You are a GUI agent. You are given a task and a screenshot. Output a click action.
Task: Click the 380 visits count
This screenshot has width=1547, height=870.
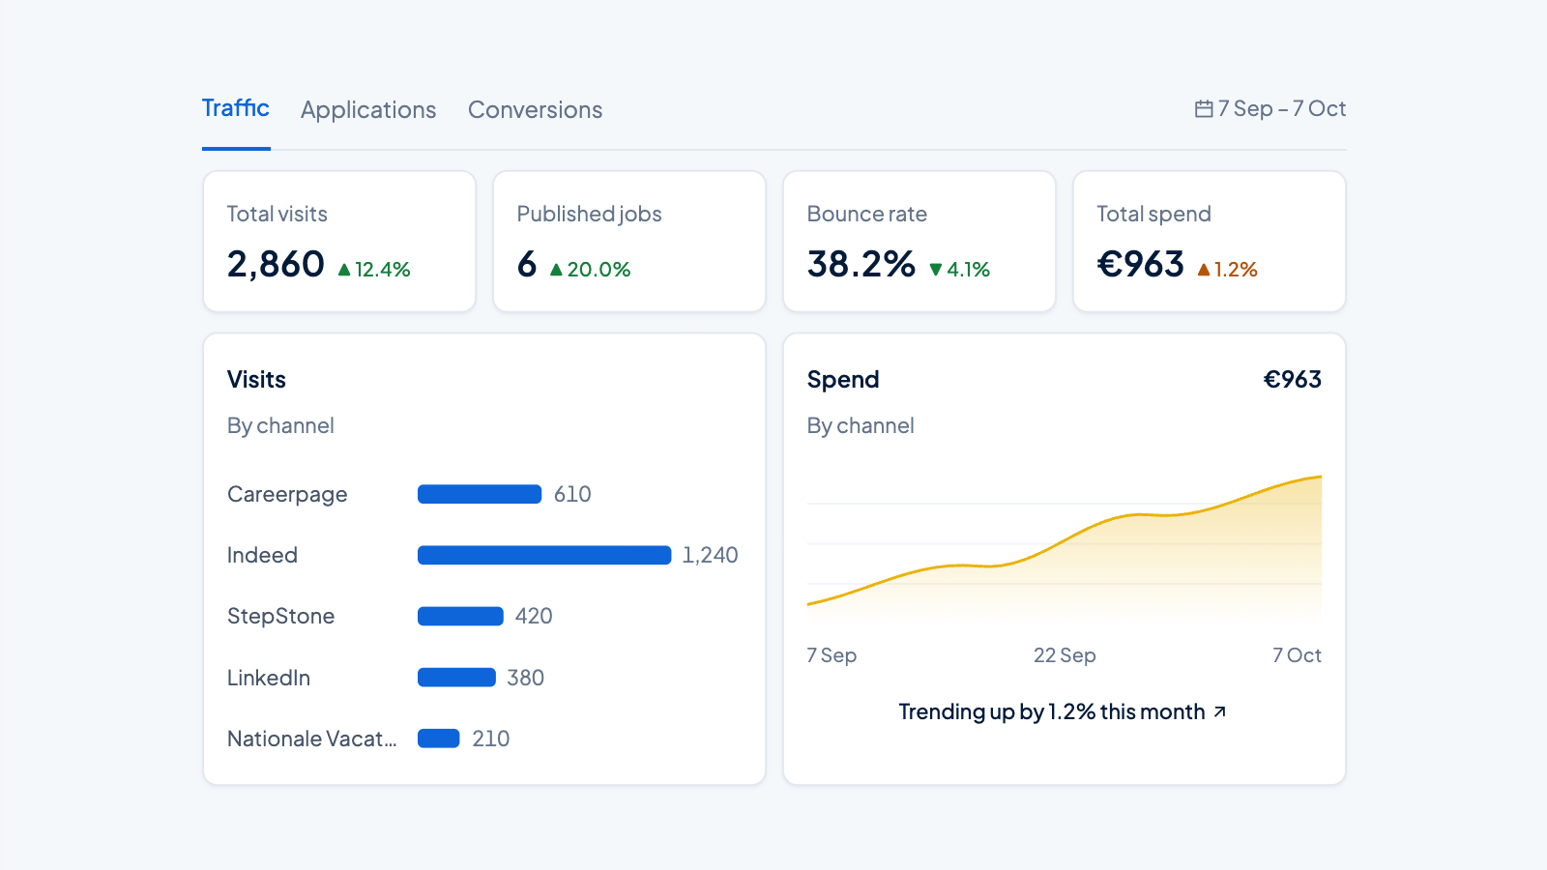[x=526, y=678]
